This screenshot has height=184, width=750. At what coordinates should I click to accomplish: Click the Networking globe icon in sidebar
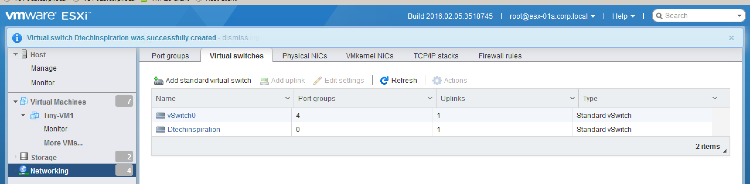pos(23,171)
